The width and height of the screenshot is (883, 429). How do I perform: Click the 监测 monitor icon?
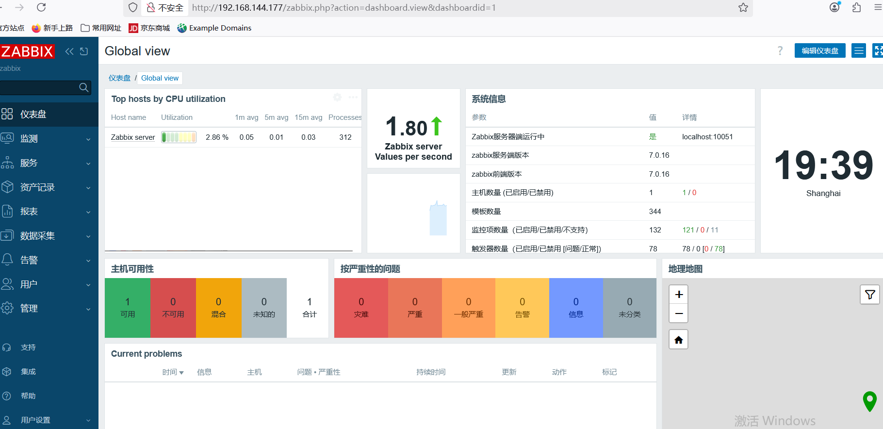coord(7,138)
